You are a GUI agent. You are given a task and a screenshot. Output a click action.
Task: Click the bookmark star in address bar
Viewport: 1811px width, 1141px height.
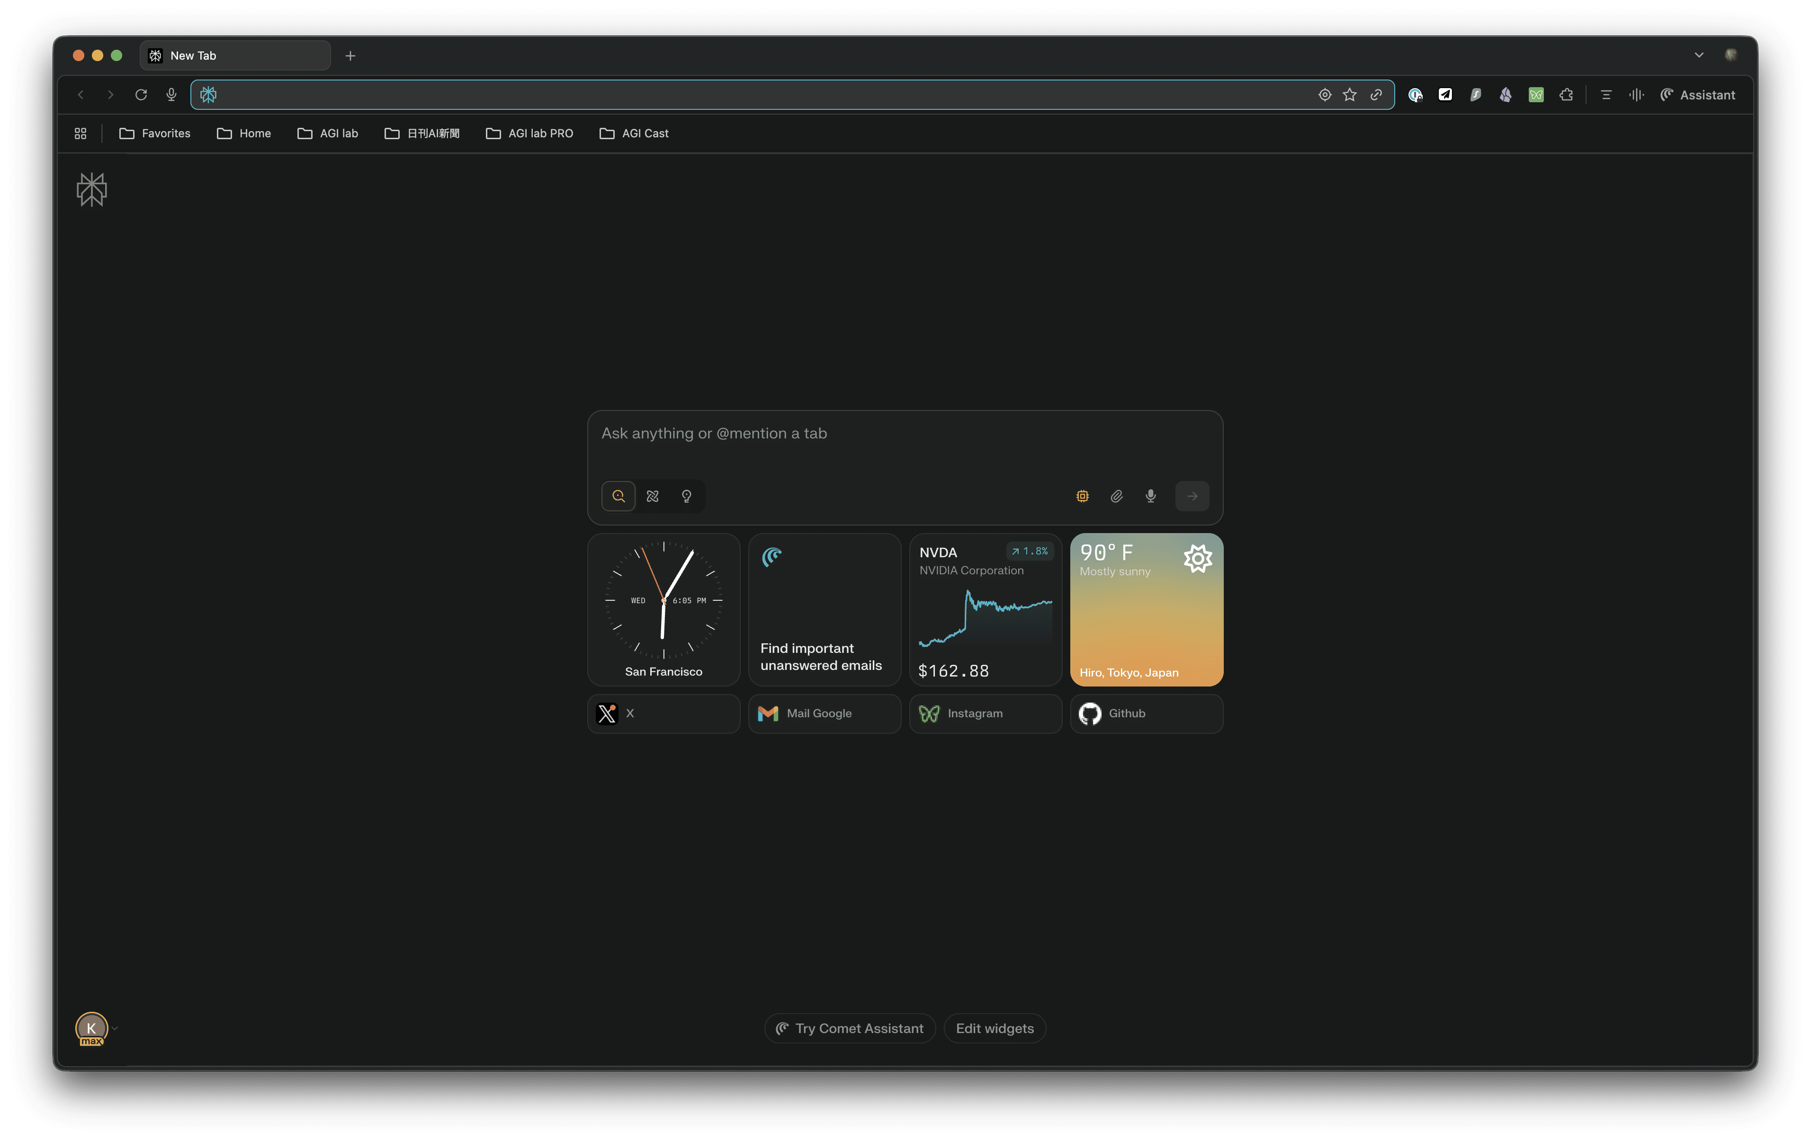1350,95
